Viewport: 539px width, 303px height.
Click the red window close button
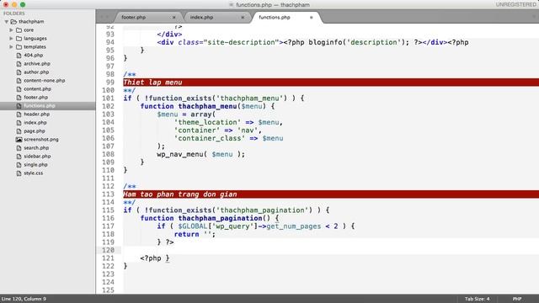[x=6, y=4]
